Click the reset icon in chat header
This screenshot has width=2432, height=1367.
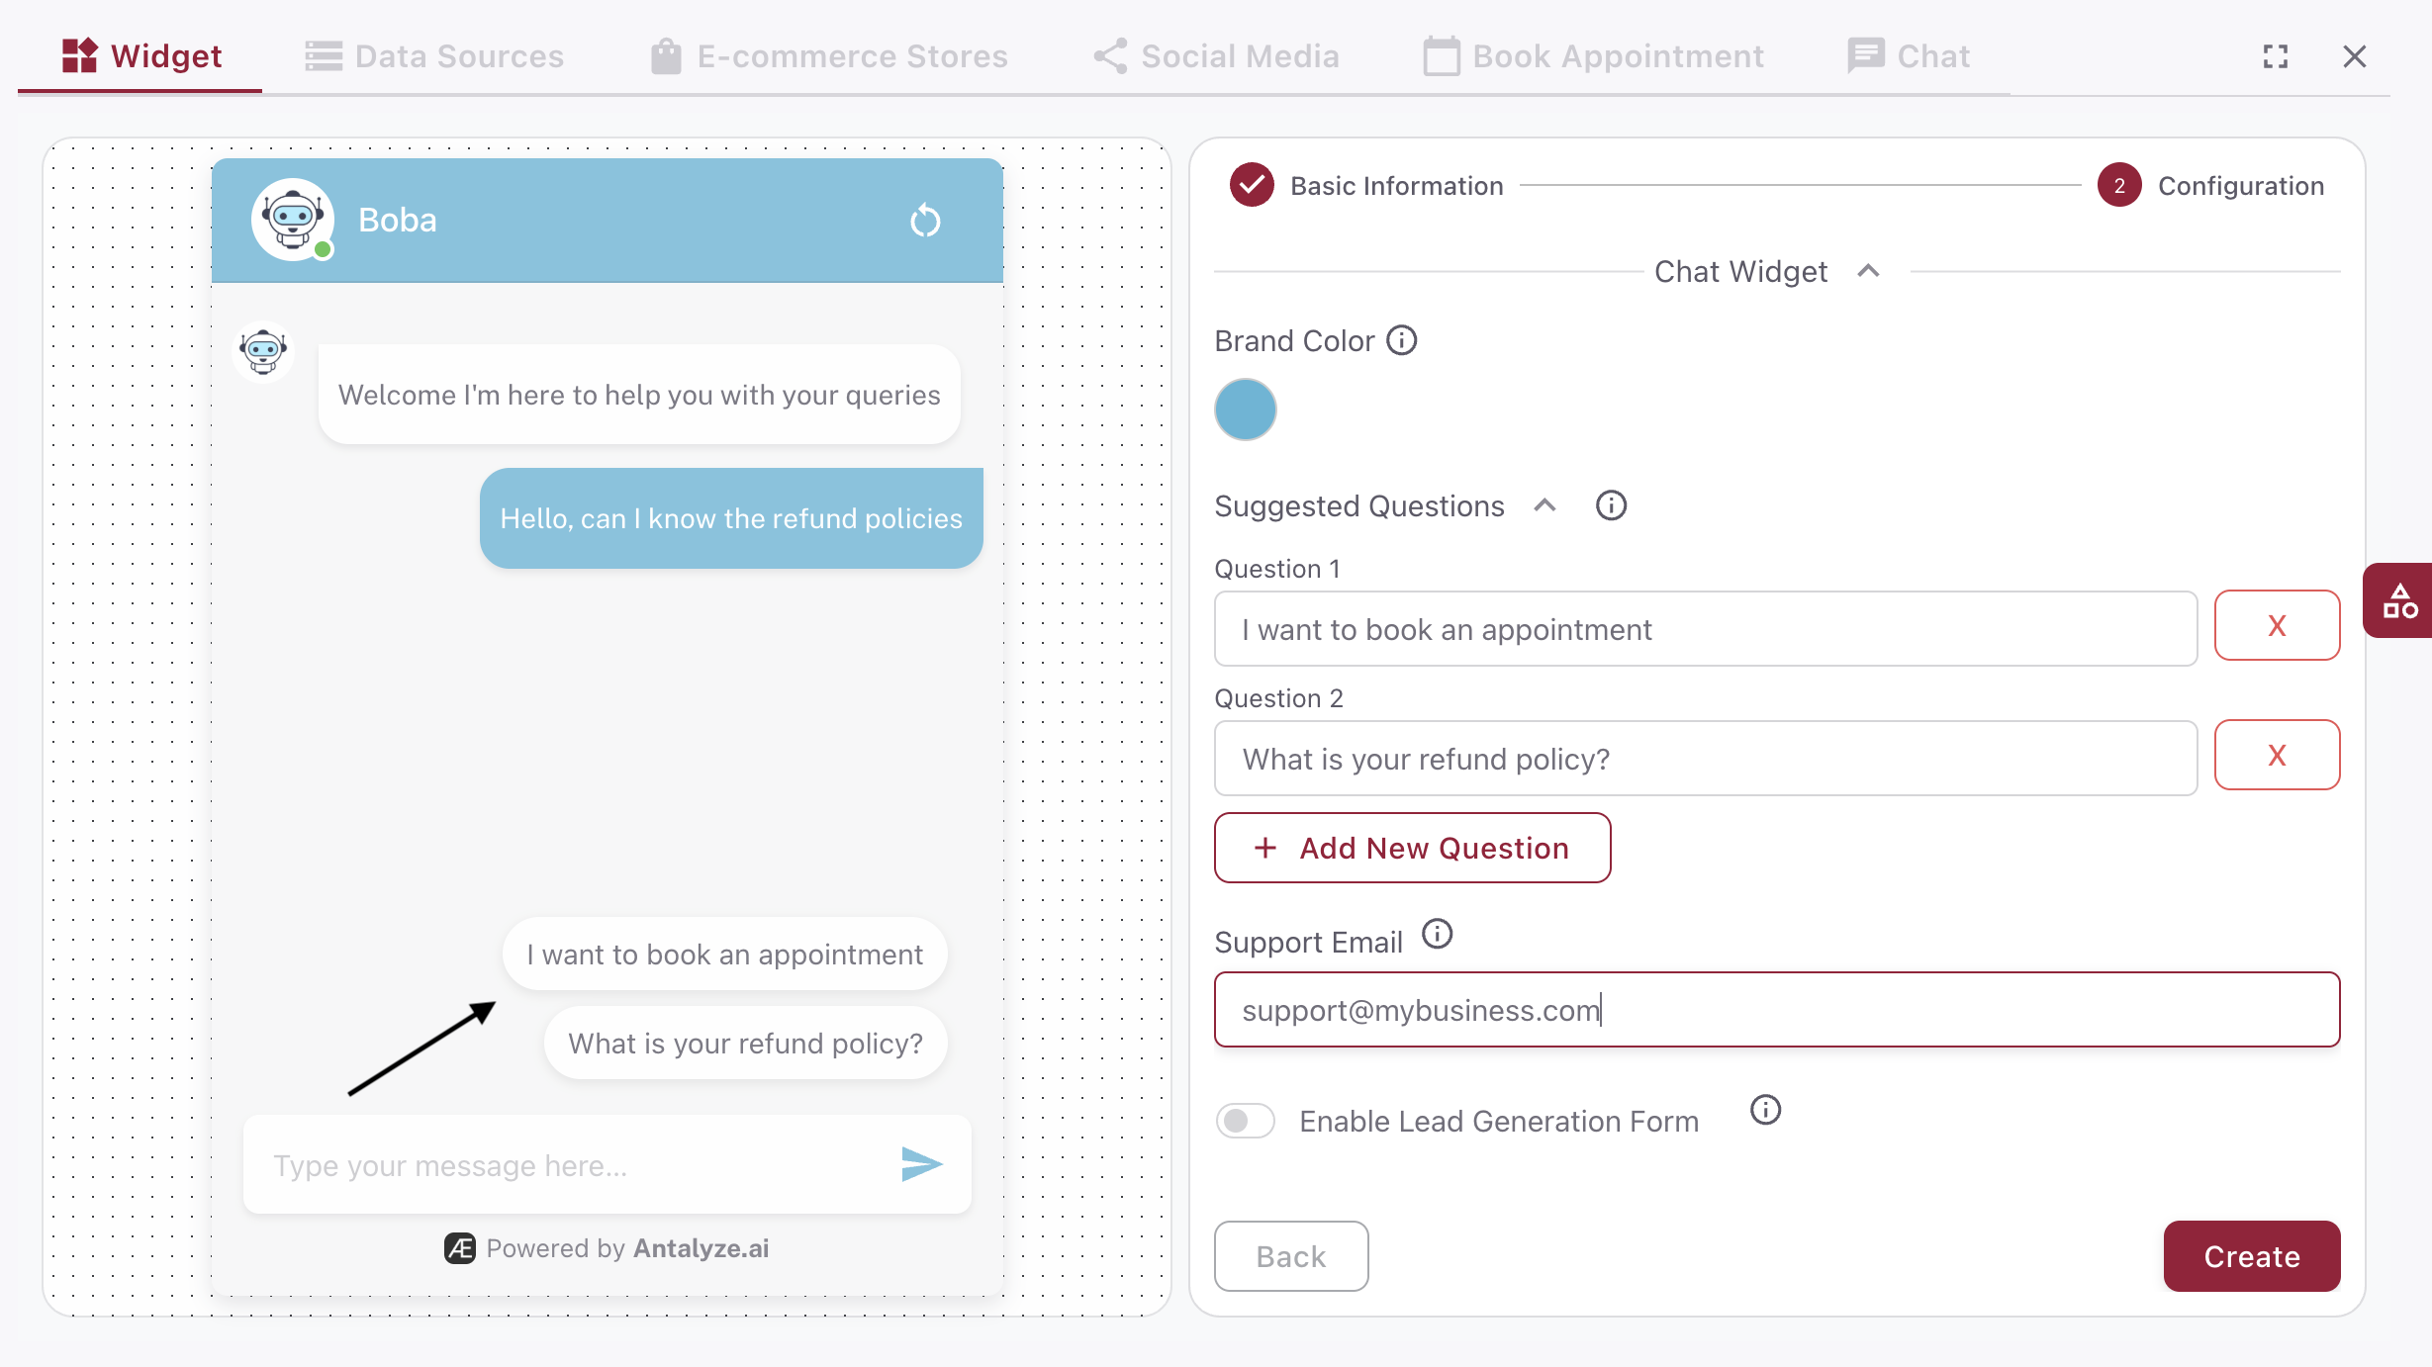[x=924, y=220]
